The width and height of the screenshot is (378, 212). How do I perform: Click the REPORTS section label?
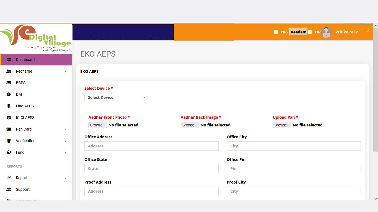tap(14, 167)
